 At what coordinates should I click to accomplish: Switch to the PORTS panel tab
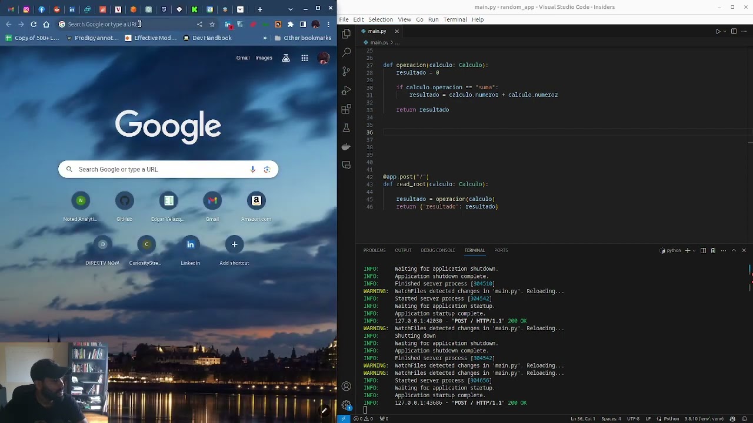(501, 250)
